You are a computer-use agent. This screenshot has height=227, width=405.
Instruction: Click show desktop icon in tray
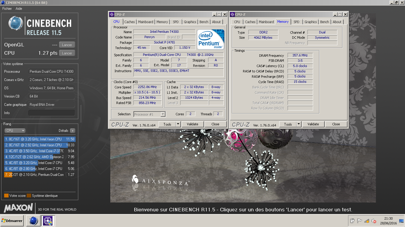tap(401, 221)
